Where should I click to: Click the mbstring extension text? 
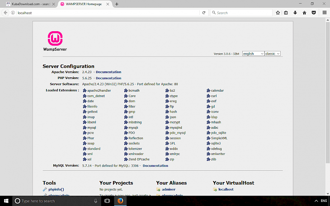pyautogui.click(x=135, y=122)
